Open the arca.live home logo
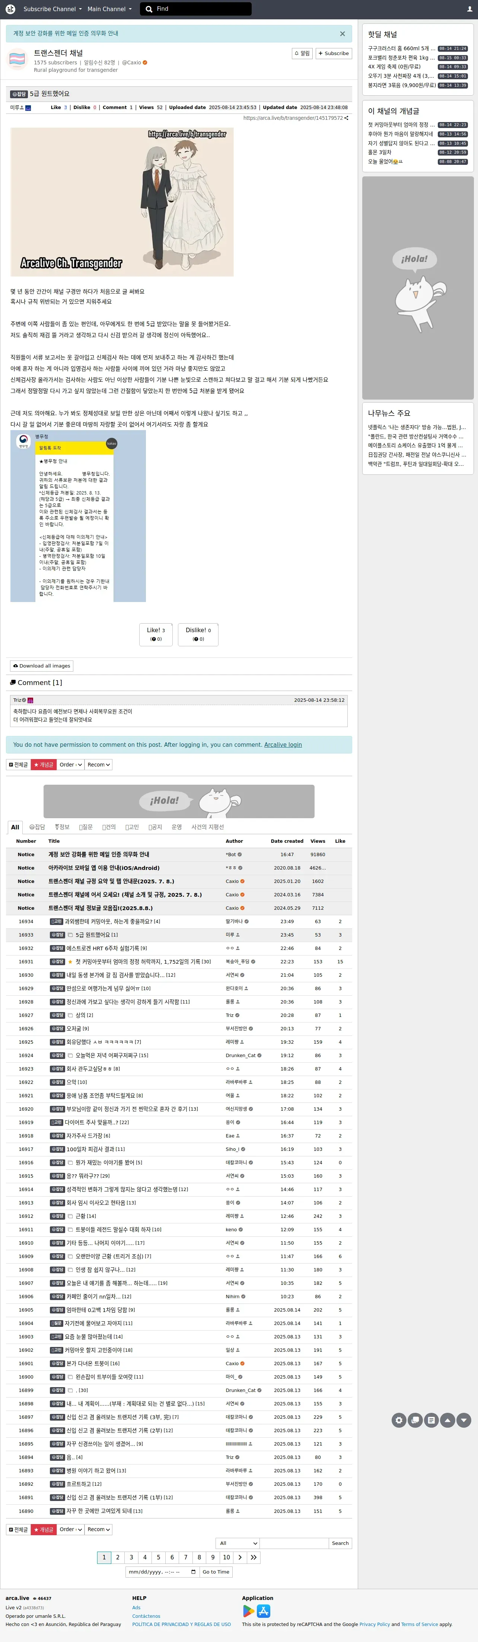The height and width of the screenshot is (1642, 478). (10, 9)
